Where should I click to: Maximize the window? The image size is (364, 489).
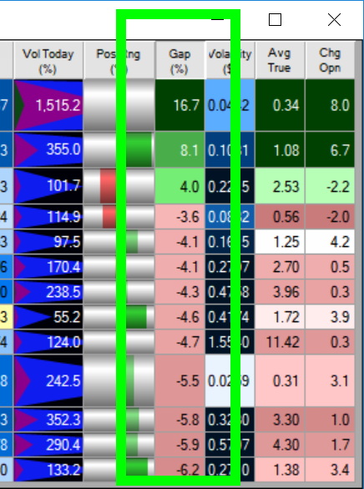(275, 20)
